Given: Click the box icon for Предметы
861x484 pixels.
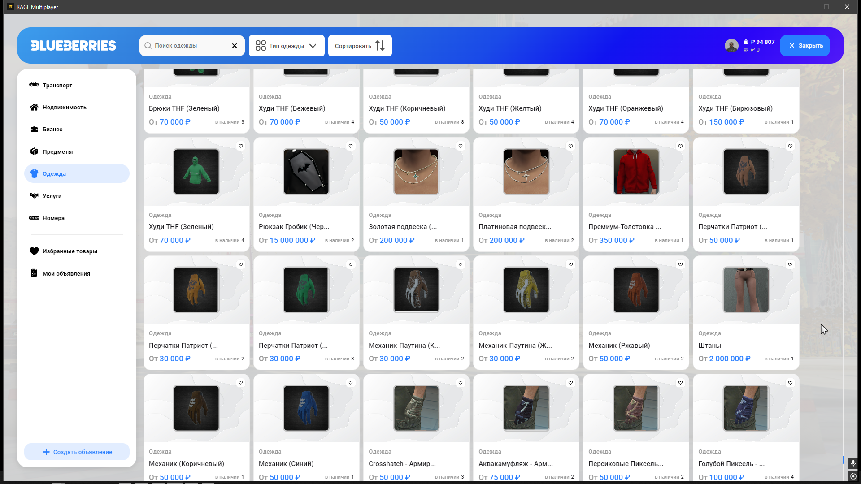Looking at the screenshot, I should click(34, 151).
